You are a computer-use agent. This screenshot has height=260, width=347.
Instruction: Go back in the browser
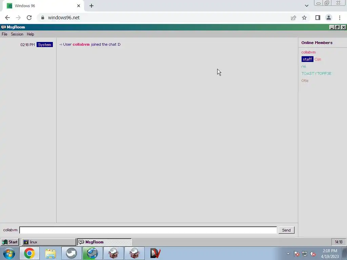coord(7,18)
